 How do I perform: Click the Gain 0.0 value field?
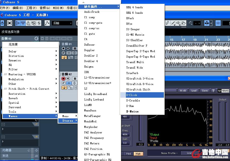125,143
